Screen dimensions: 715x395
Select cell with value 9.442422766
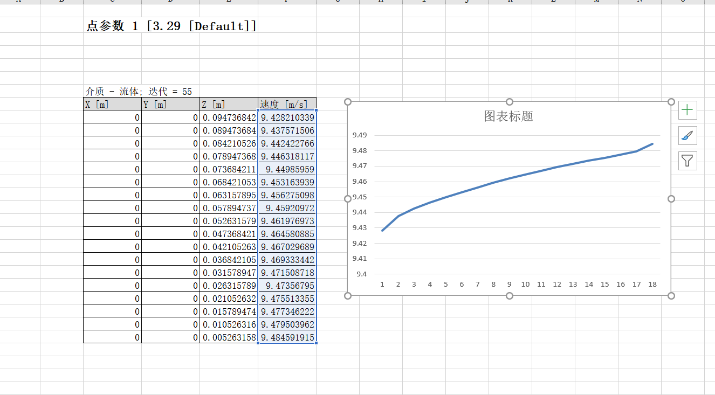click(287, 143)
